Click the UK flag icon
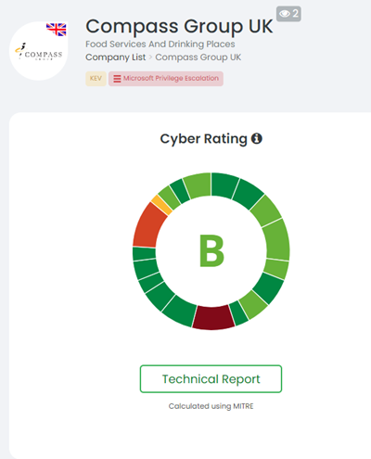This screenshot has height=459, width=371. pos(57,30)
